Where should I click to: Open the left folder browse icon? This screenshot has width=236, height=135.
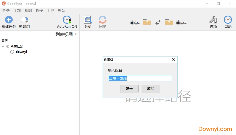click(147, 22)
